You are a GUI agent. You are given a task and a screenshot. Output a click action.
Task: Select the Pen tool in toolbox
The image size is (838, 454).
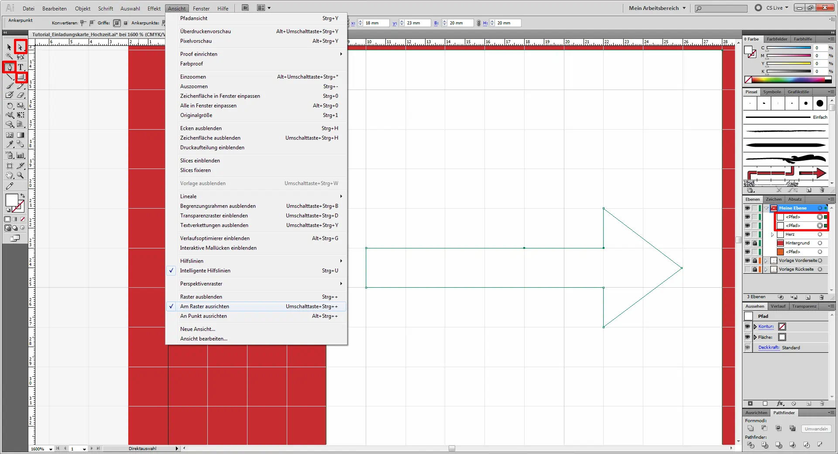pos(10,67)
